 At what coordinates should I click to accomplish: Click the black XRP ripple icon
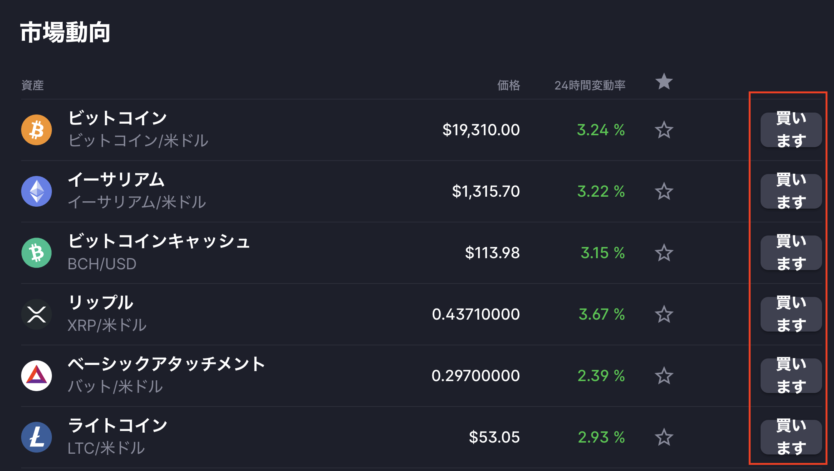point(37,314)
